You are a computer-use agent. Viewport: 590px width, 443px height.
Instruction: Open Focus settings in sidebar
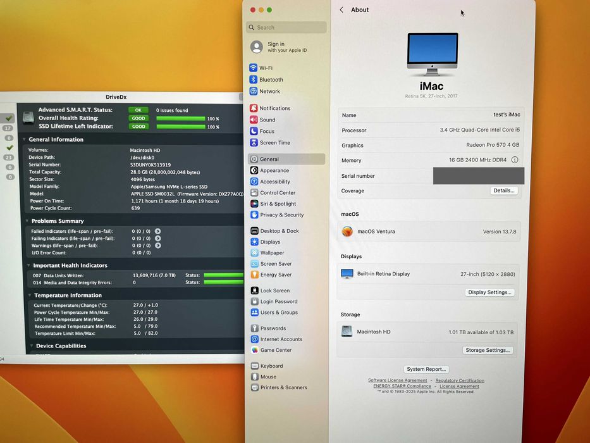(262, 131)
